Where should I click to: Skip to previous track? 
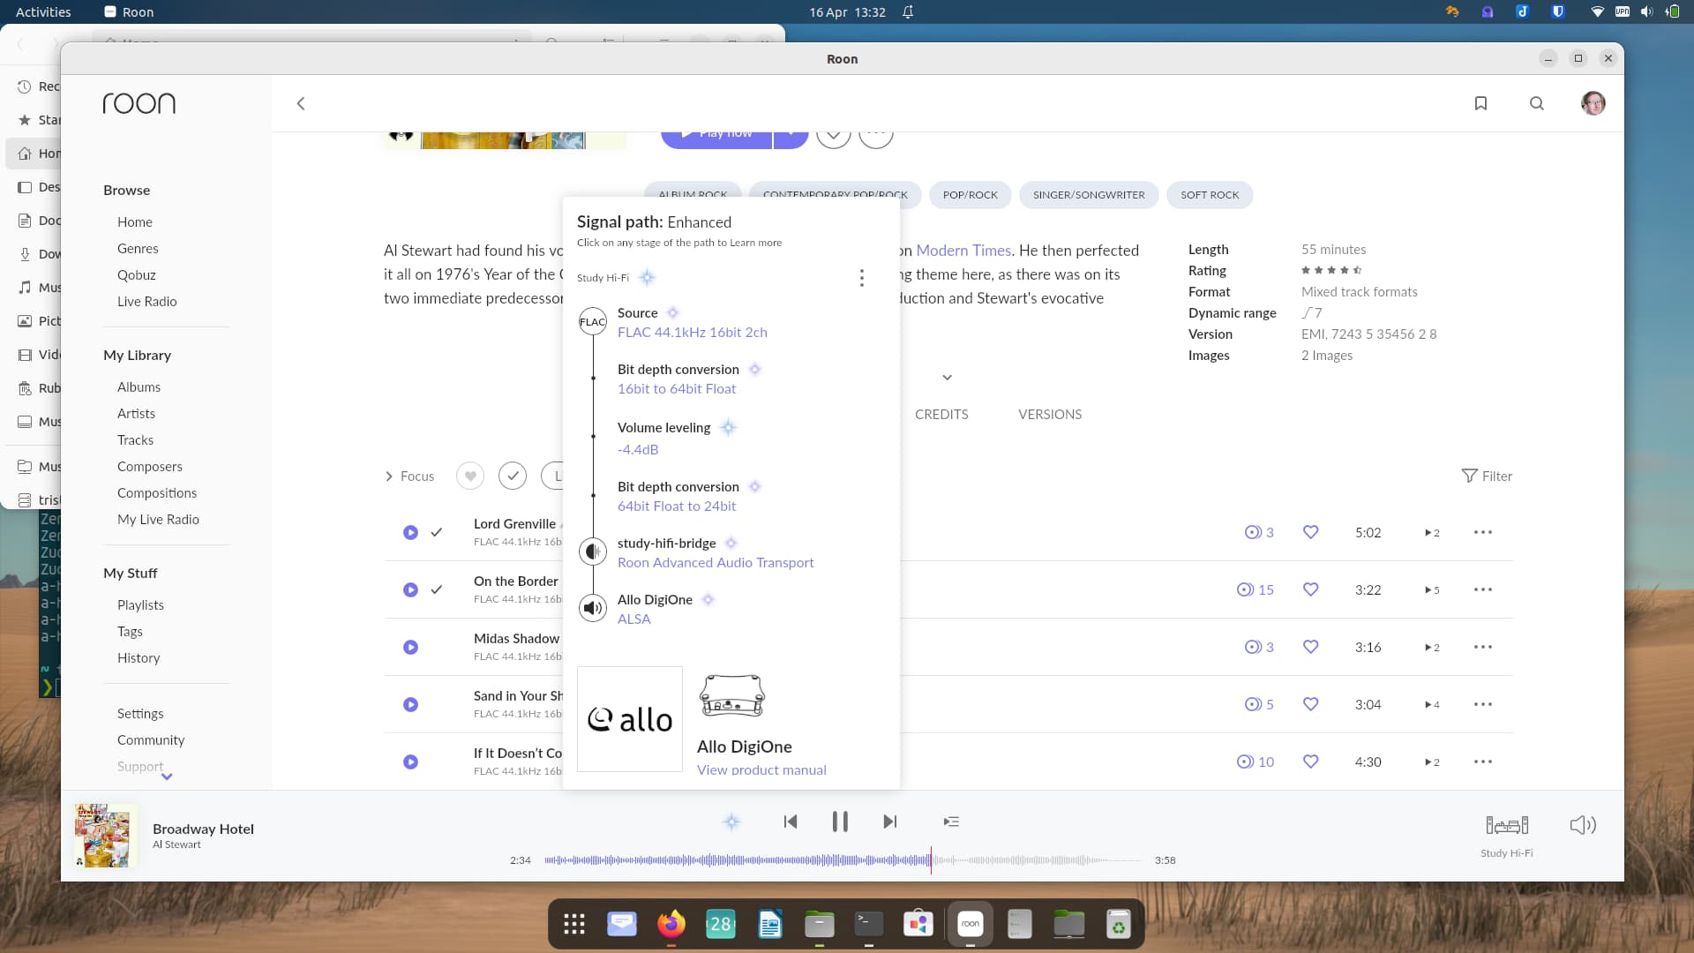[791, 822]
